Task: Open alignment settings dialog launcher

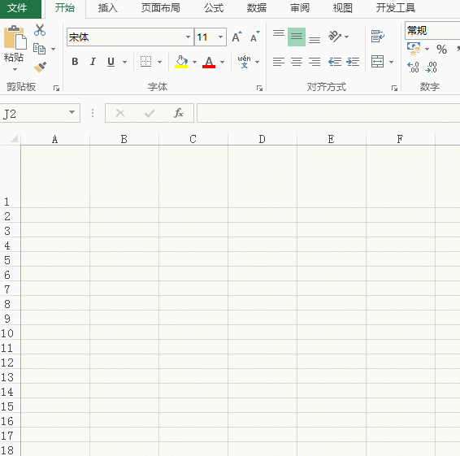Action: [x=395, y=88]
